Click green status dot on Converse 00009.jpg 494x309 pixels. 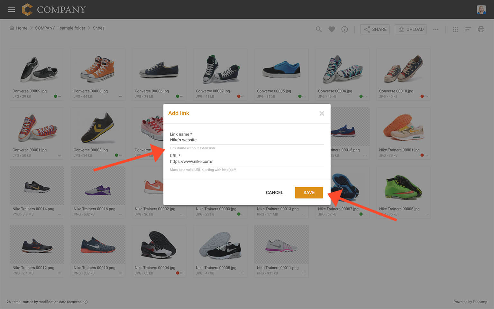[55, 96]
